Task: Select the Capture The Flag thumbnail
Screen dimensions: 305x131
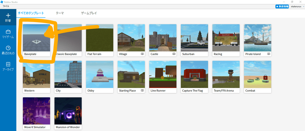Action: [194, 74]
